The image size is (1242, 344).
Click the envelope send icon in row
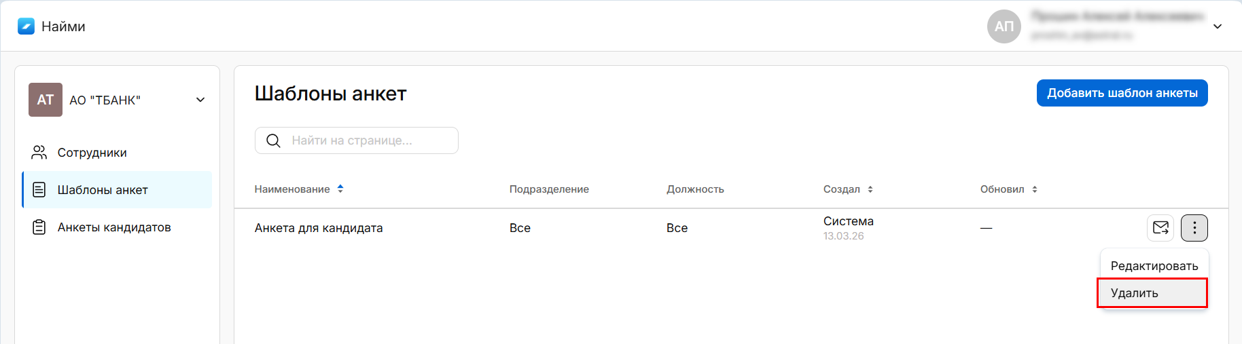pyautogui.click(x=1160, y=228)
